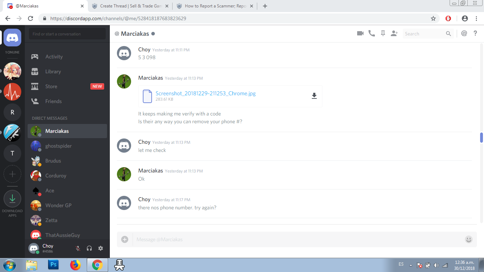Click the attachment plus button in message box

[x=125, y=239]
